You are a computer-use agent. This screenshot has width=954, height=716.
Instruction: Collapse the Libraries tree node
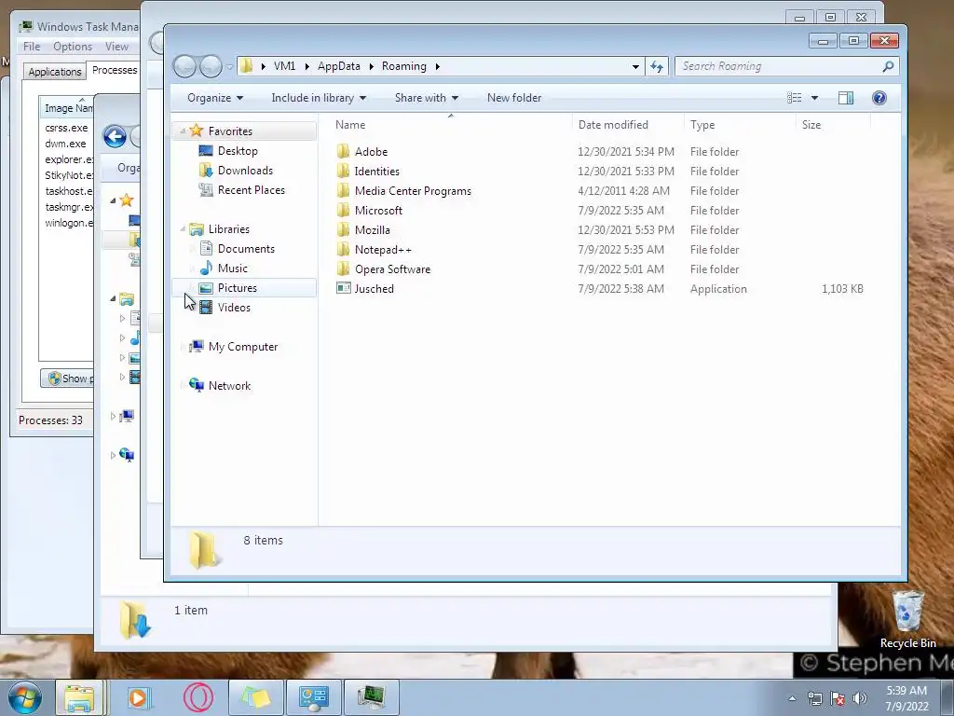[183, 229]
